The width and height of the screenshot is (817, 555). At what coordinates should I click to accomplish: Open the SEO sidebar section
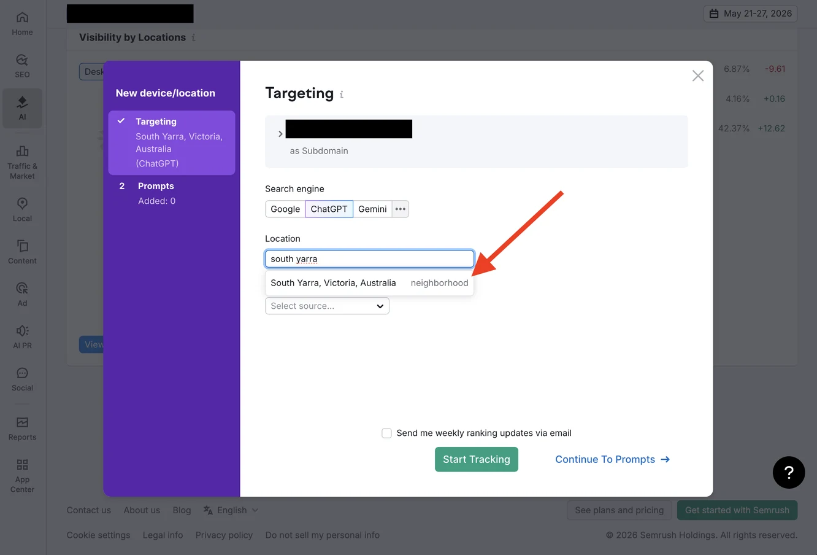click(x=22, y=66)
